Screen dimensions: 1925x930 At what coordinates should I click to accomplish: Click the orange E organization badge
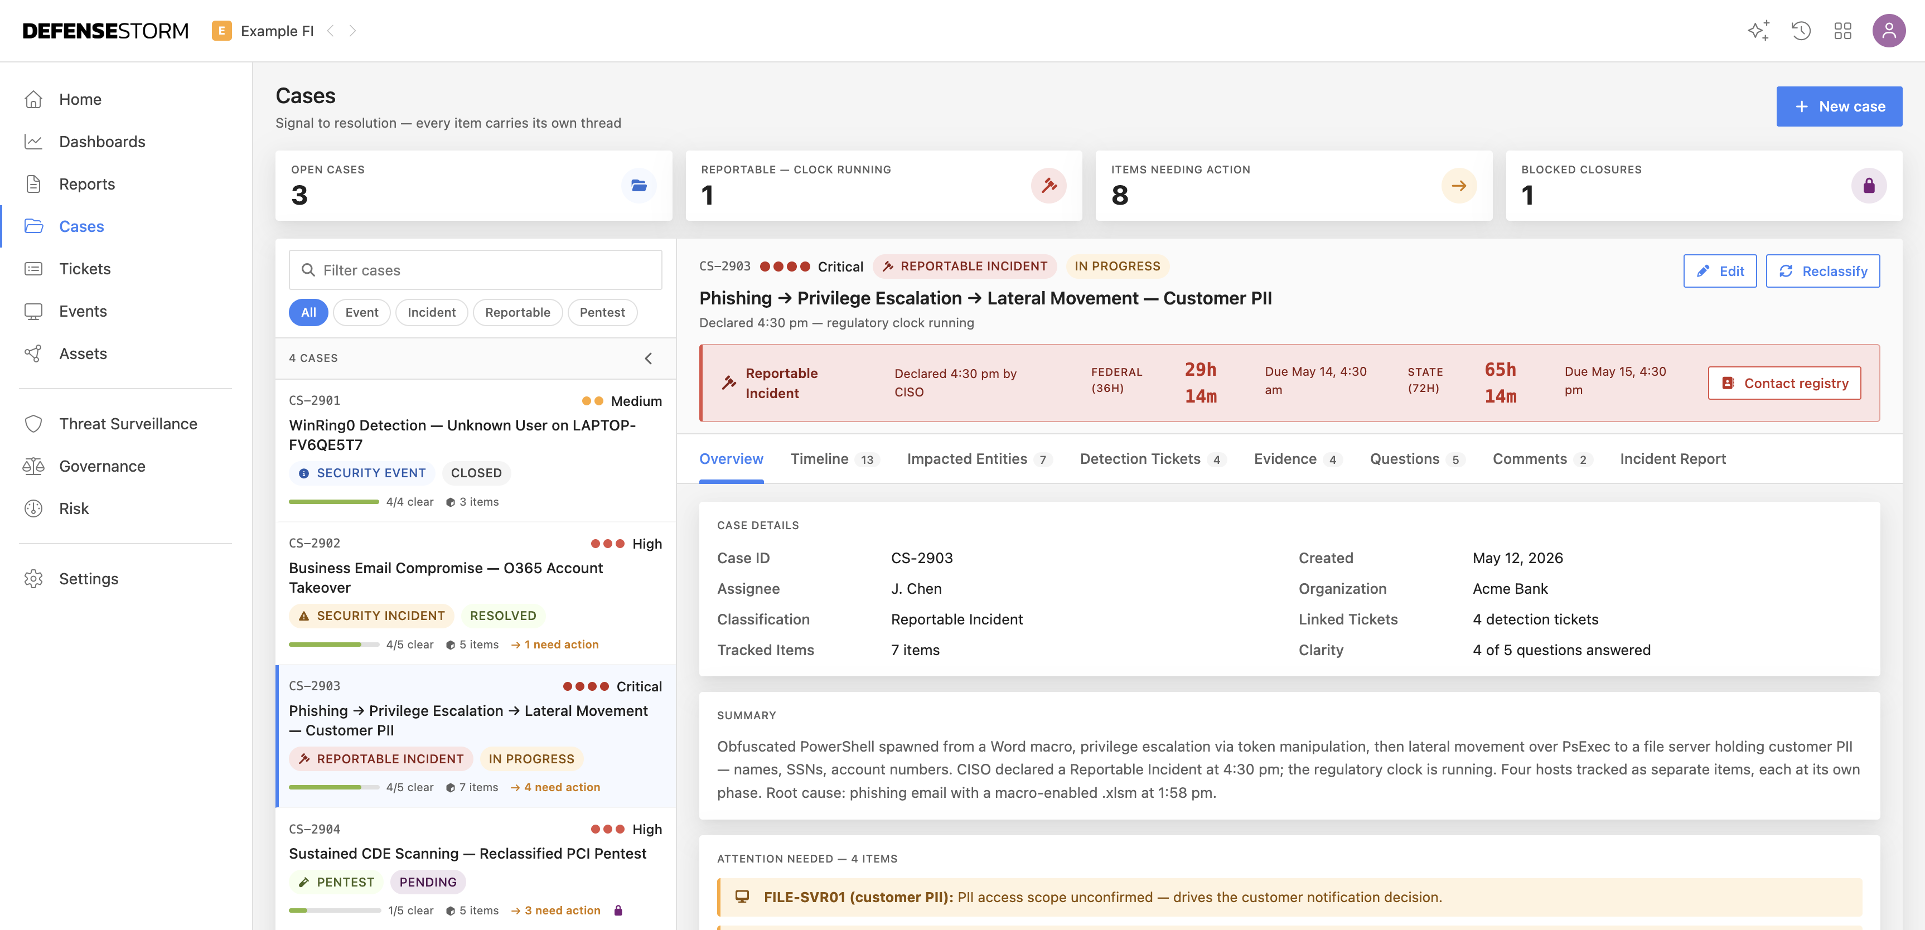pyautogui.click(x=221, y=31)
